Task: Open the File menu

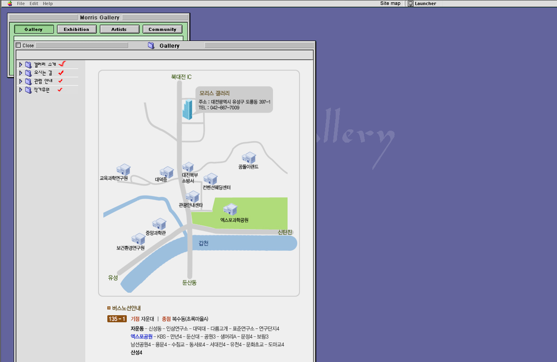Action: coord(21,4)
